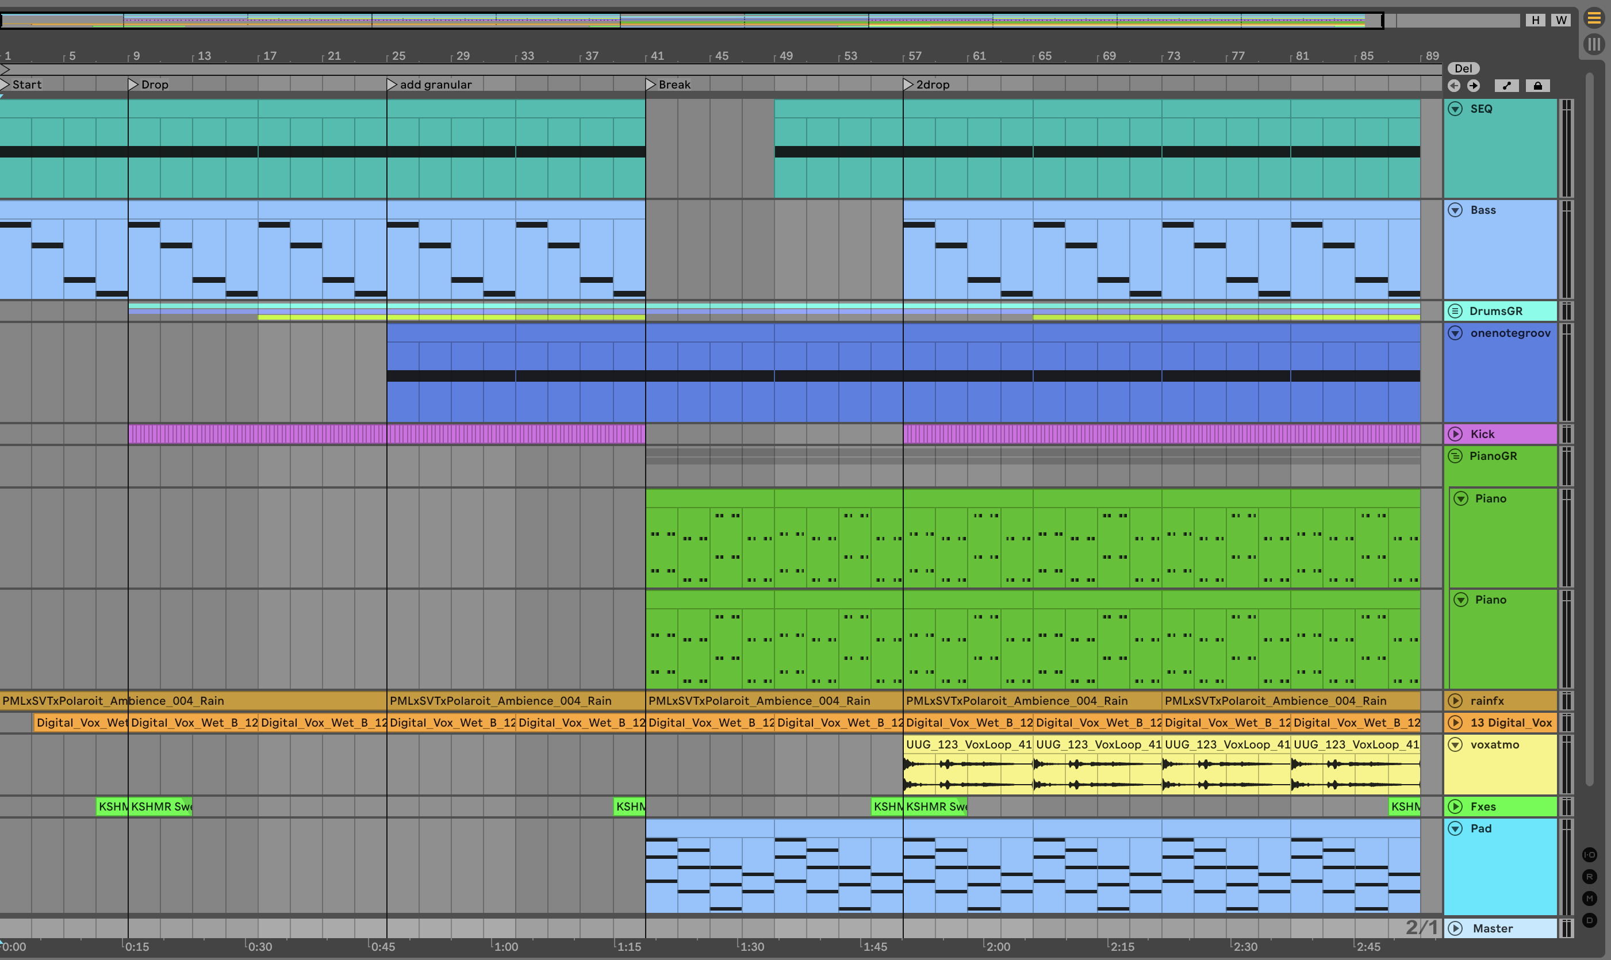Jump to next locator arrow
Image resolution: width=1611 pixels, height=960 pixels.
1473,86
